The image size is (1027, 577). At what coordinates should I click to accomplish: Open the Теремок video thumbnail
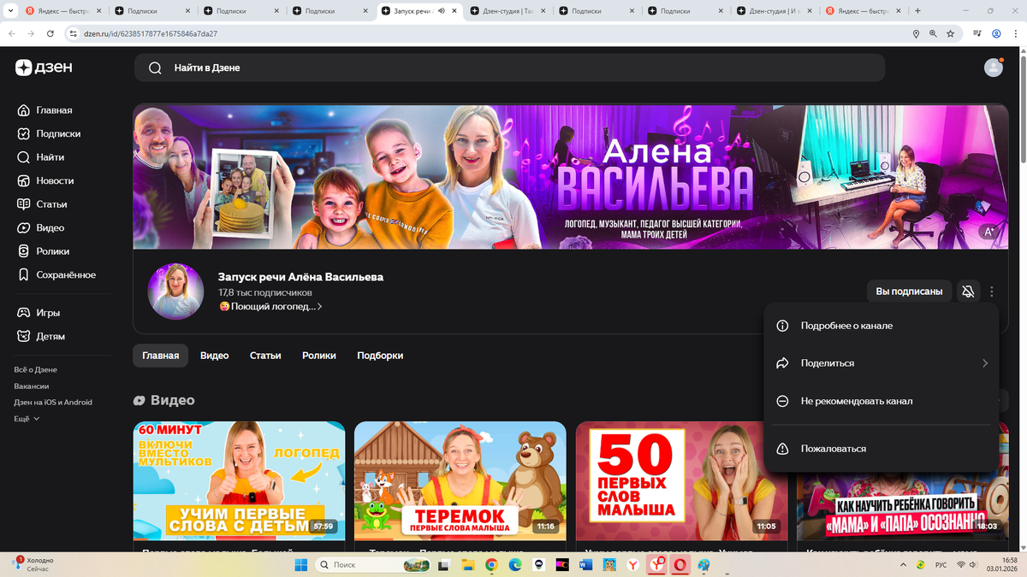tap(460, 480)
